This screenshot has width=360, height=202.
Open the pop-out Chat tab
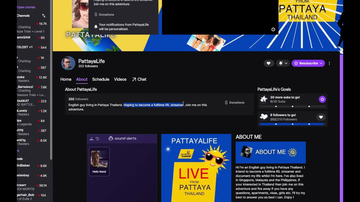pyautogui.click(x=139, y=79)
